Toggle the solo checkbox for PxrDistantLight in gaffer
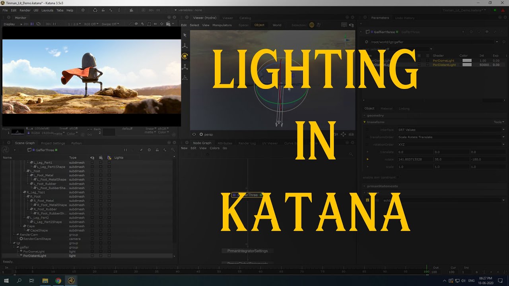The width and height of the screenshot is (509, 286). point(427,65)
